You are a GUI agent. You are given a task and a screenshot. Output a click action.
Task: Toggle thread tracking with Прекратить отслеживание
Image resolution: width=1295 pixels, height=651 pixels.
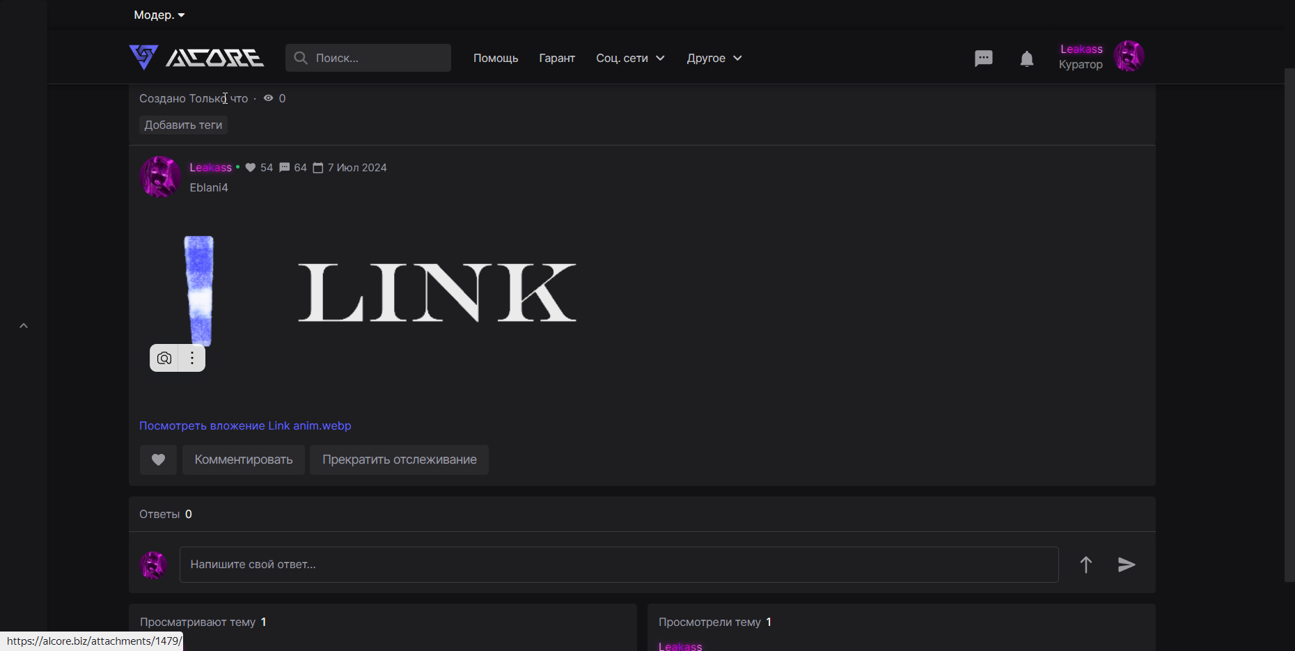coord(399,460)
